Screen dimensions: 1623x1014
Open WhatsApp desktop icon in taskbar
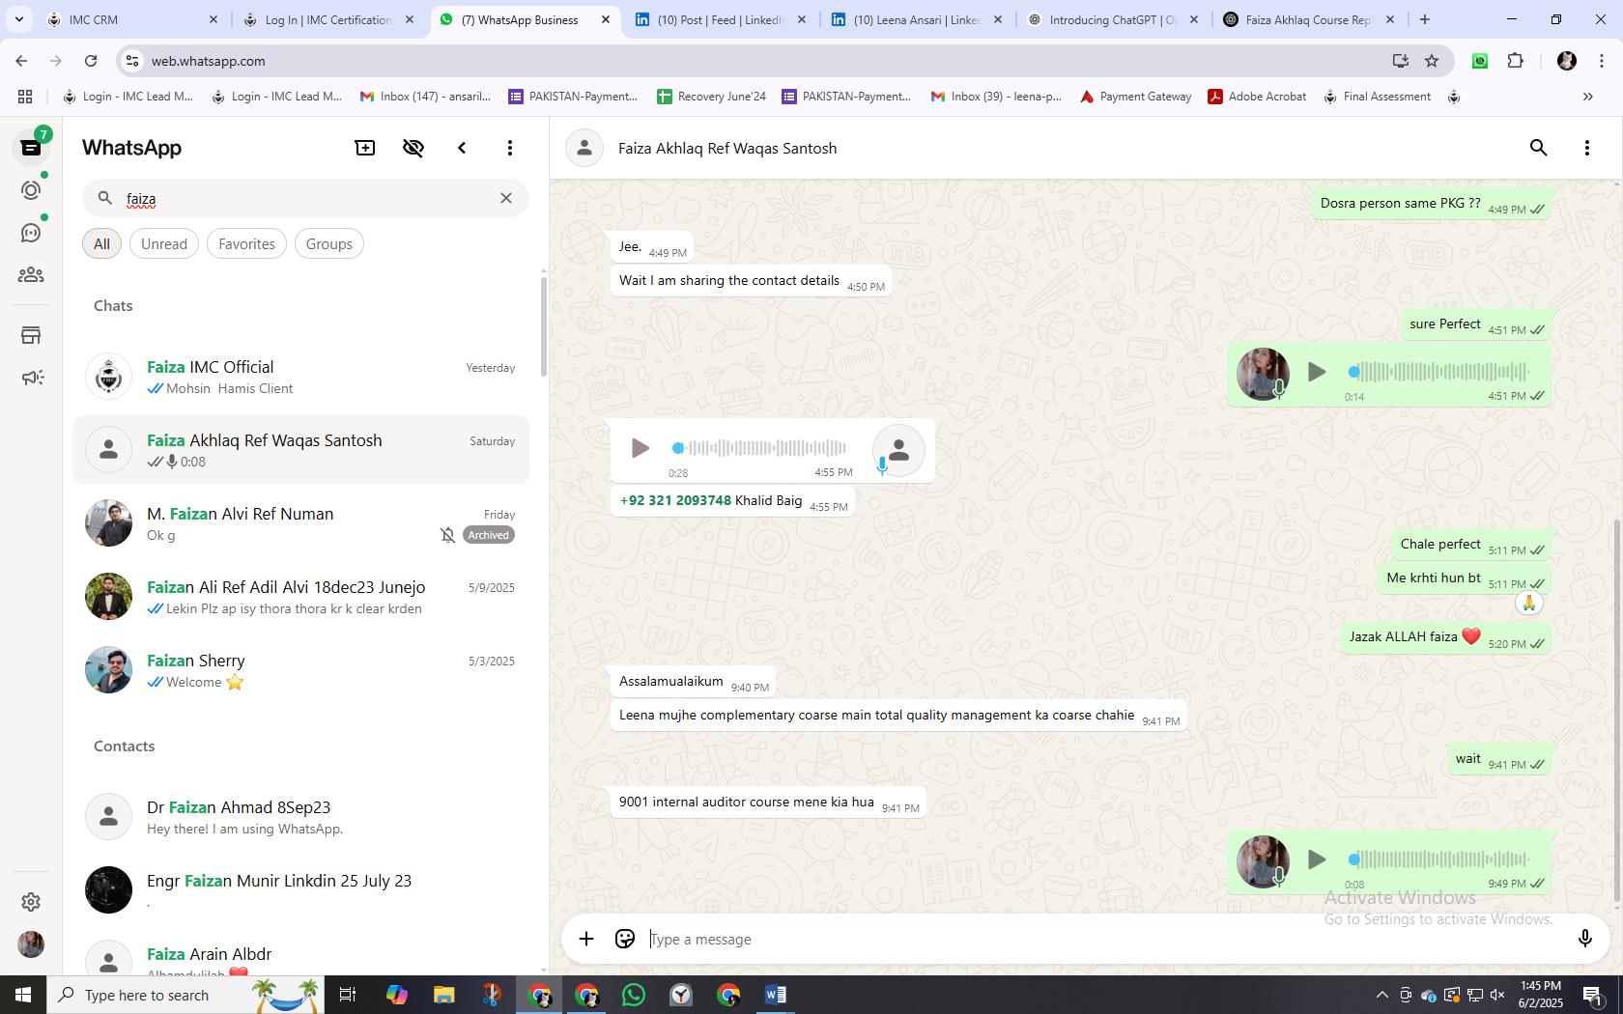634,995
